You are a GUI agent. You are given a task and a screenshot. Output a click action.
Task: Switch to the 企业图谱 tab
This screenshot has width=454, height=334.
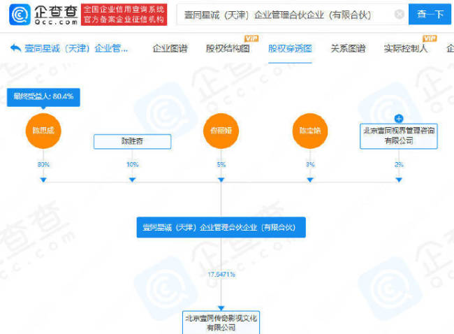[170, 48]
